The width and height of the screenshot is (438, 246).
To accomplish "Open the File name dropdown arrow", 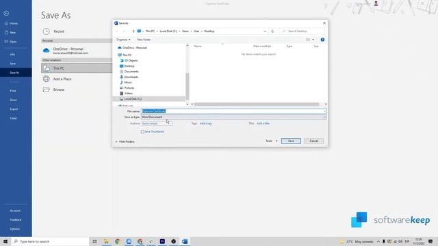I will [324, 111].
